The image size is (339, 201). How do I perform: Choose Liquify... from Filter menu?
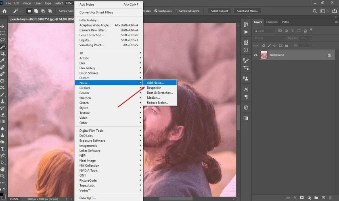click(x=109, y=40)
